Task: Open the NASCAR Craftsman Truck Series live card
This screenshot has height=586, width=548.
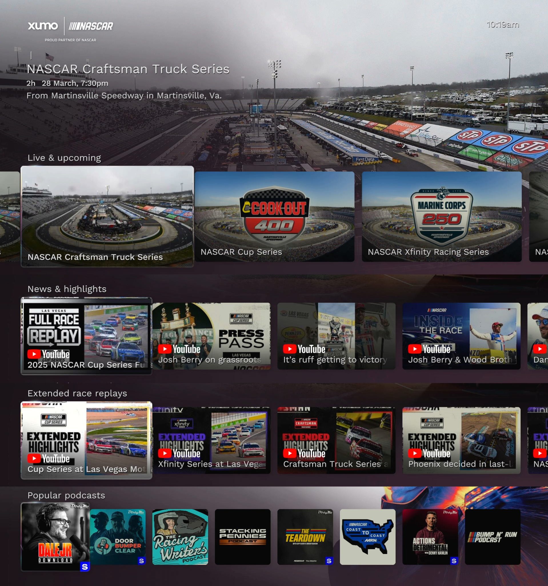Action: click(x=107, y=217)
